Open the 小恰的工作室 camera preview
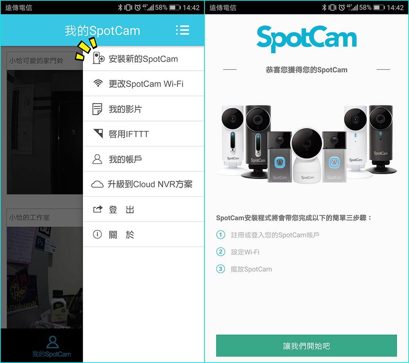The height and width of the screenshot is (363, 409). (x=45, y=277)
